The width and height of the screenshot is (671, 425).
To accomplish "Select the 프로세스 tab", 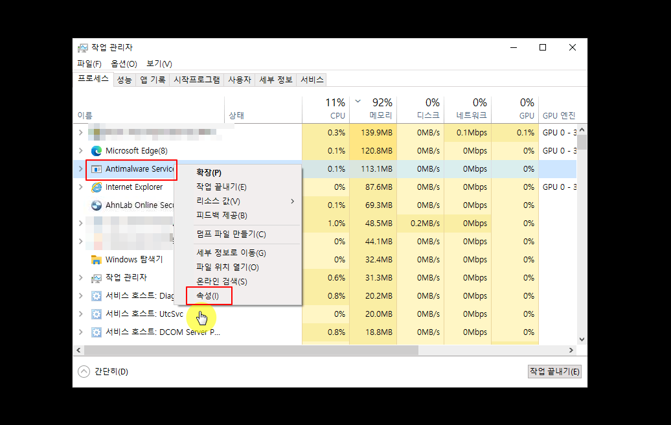I will (x=93, y=79).
